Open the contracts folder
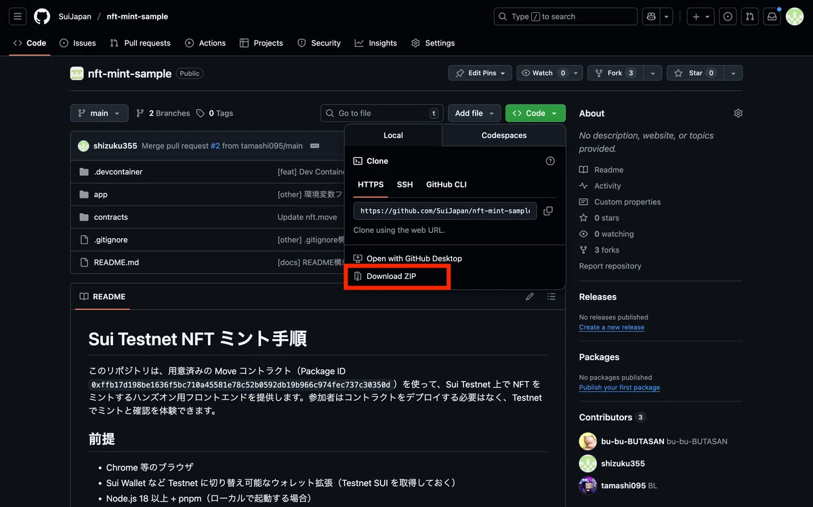This screenshot has width=813, height=507. [x=111, y=217]
